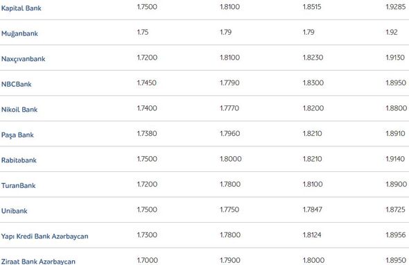Open the Ziraat Bank Azərbaycan link
Image resolution: width=409 pixels, height=265 pixels.
click(x=38, y=262)
